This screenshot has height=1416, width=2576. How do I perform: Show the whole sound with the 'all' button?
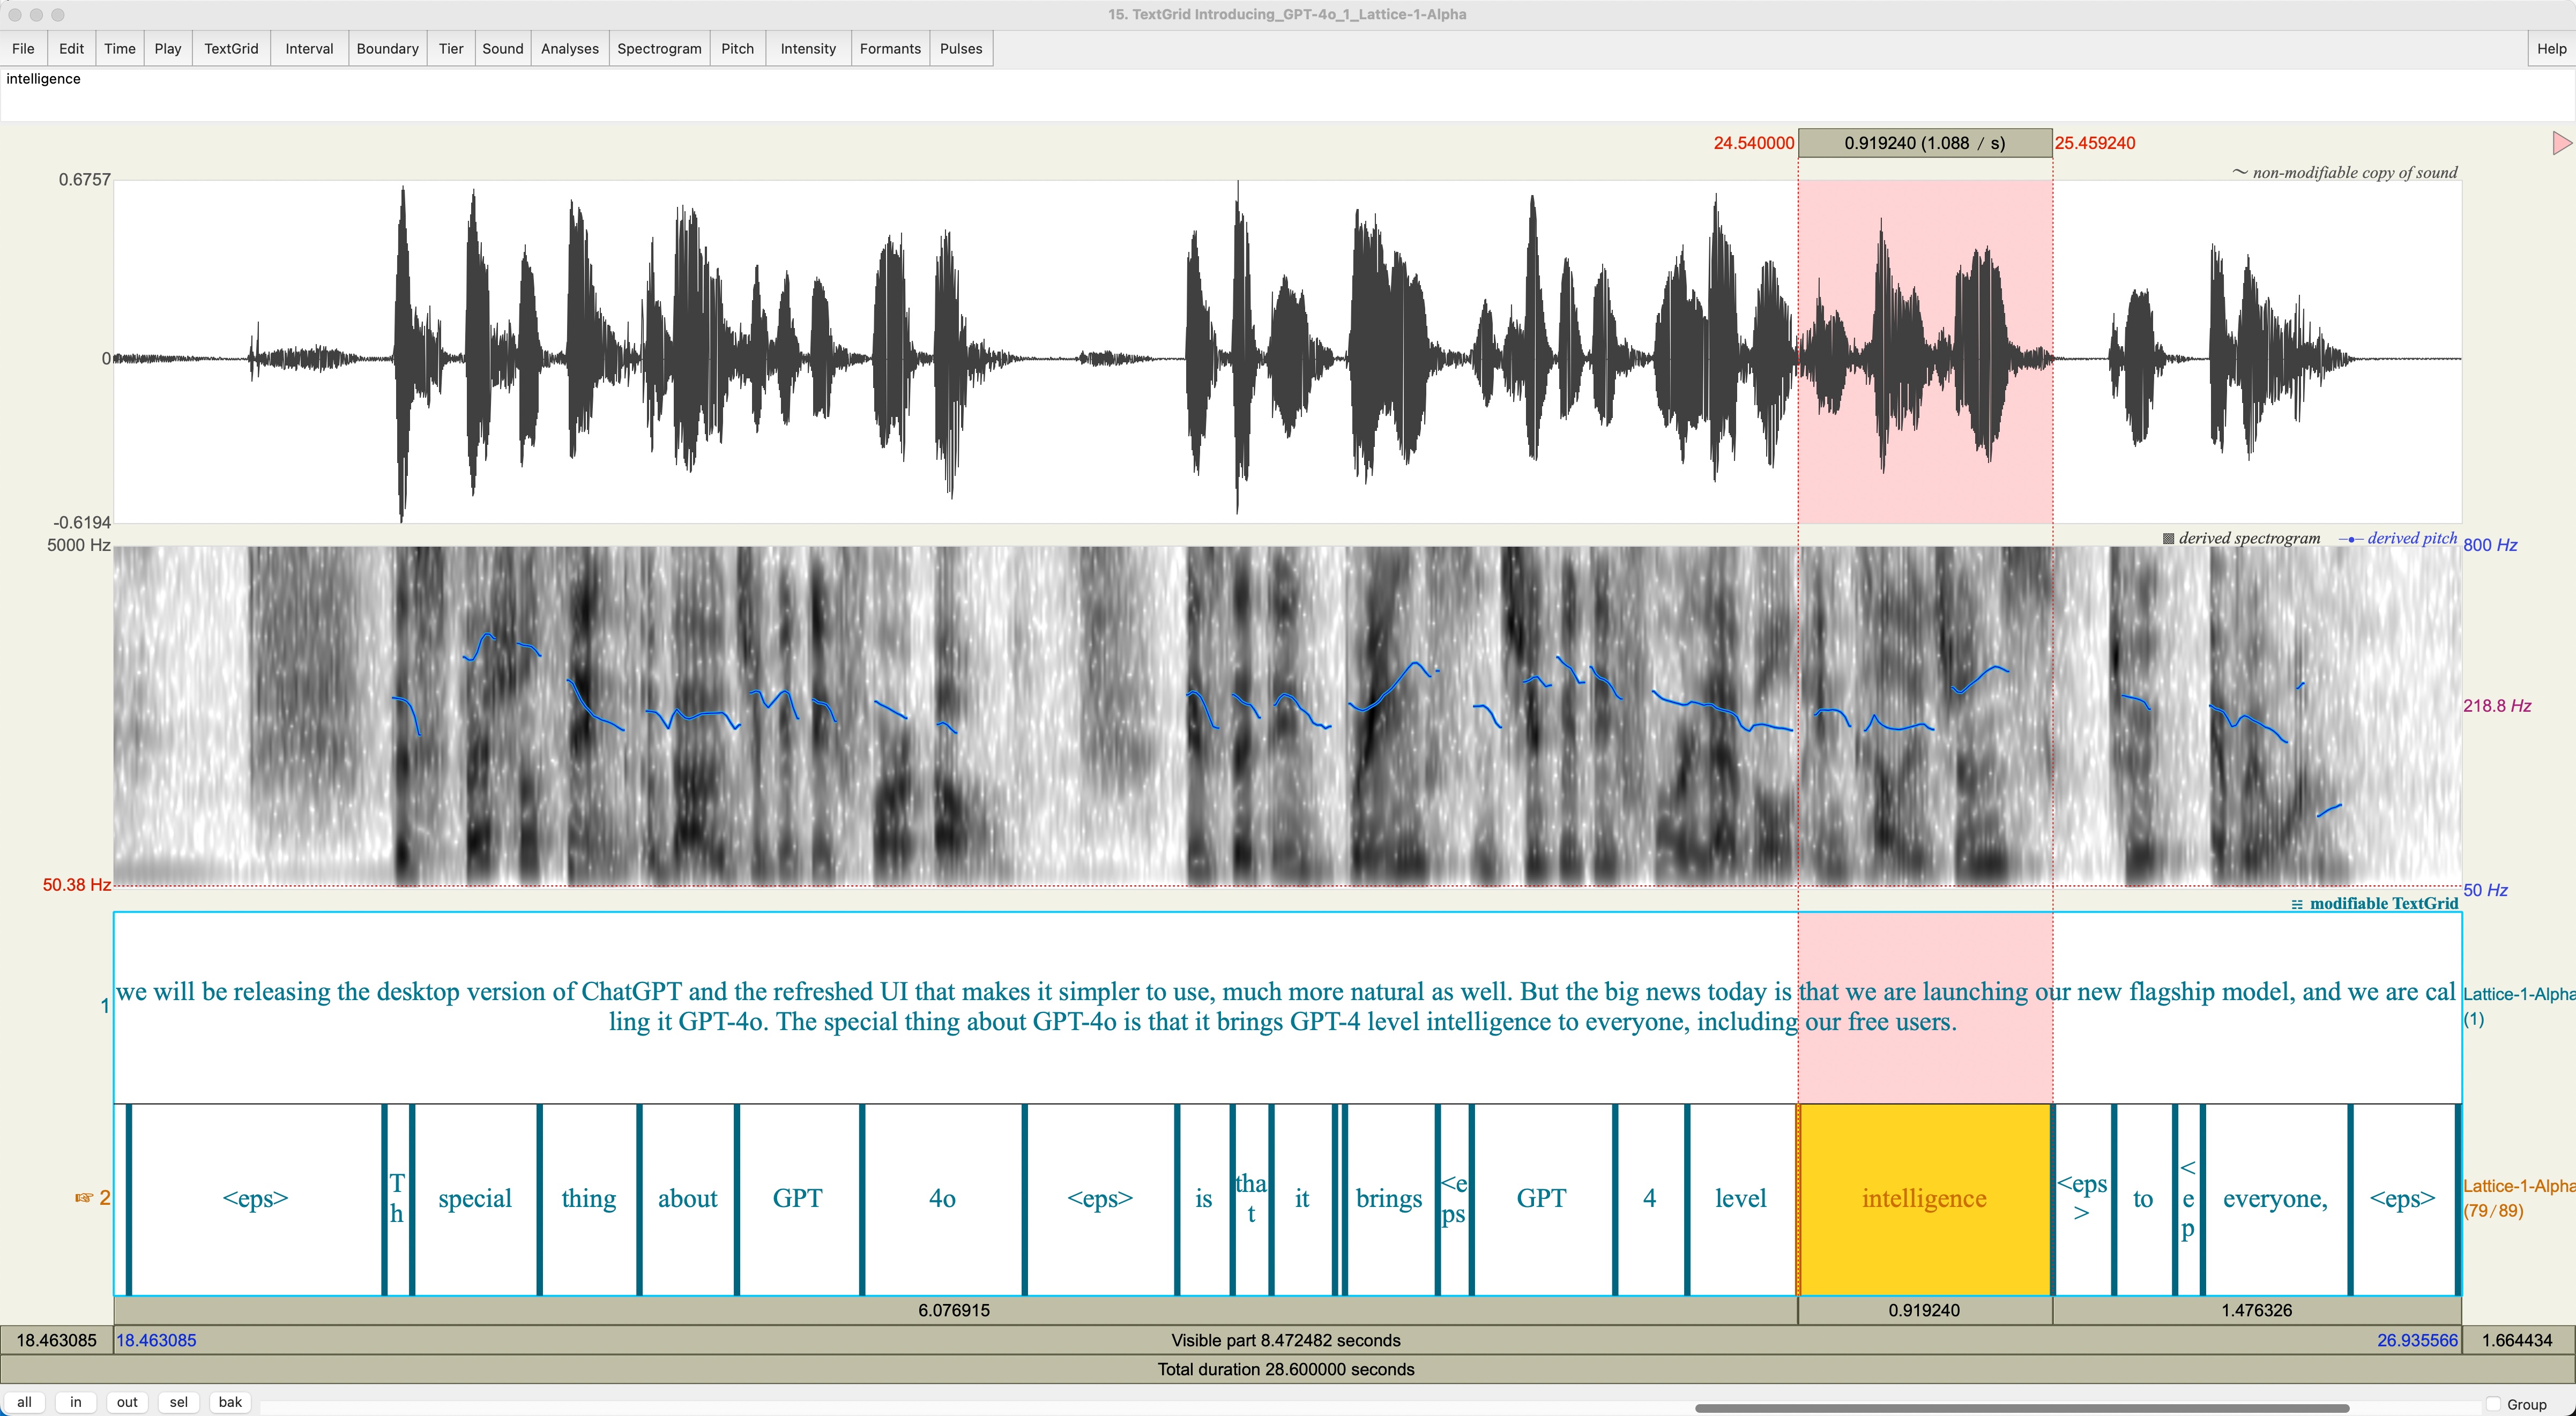pyautogui.click(x=25, y=1401)
